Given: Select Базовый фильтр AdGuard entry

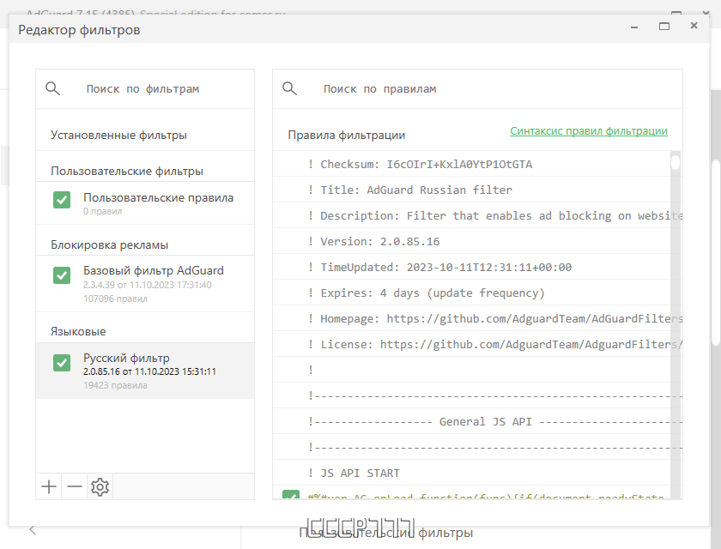Looking at the screenshot, I should (145, 284).
